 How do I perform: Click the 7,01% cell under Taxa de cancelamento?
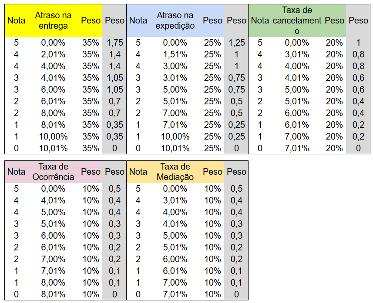click(x=297, y=148)
